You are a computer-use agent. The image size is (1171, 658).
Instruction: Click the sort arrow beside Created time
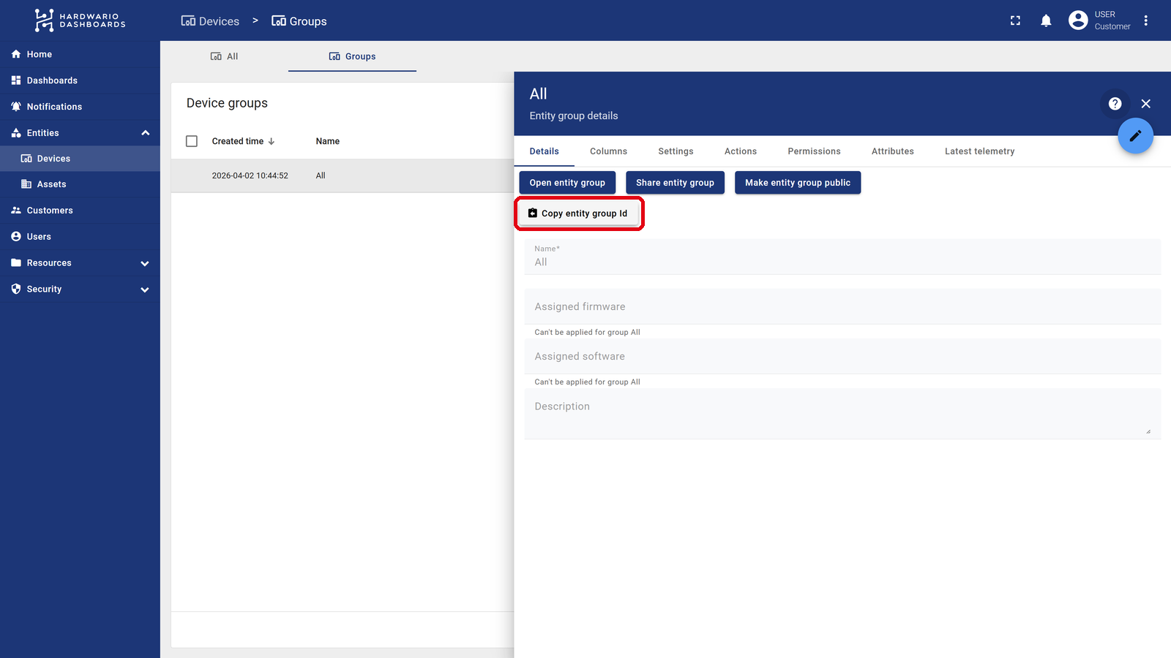coord(272,141)
